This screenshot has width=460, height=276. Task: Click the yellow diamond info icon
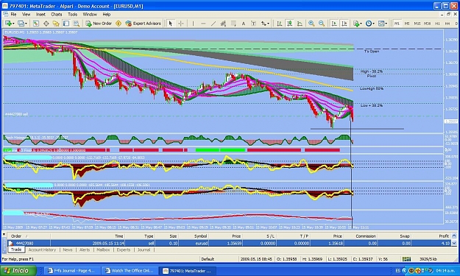(118, 24)
